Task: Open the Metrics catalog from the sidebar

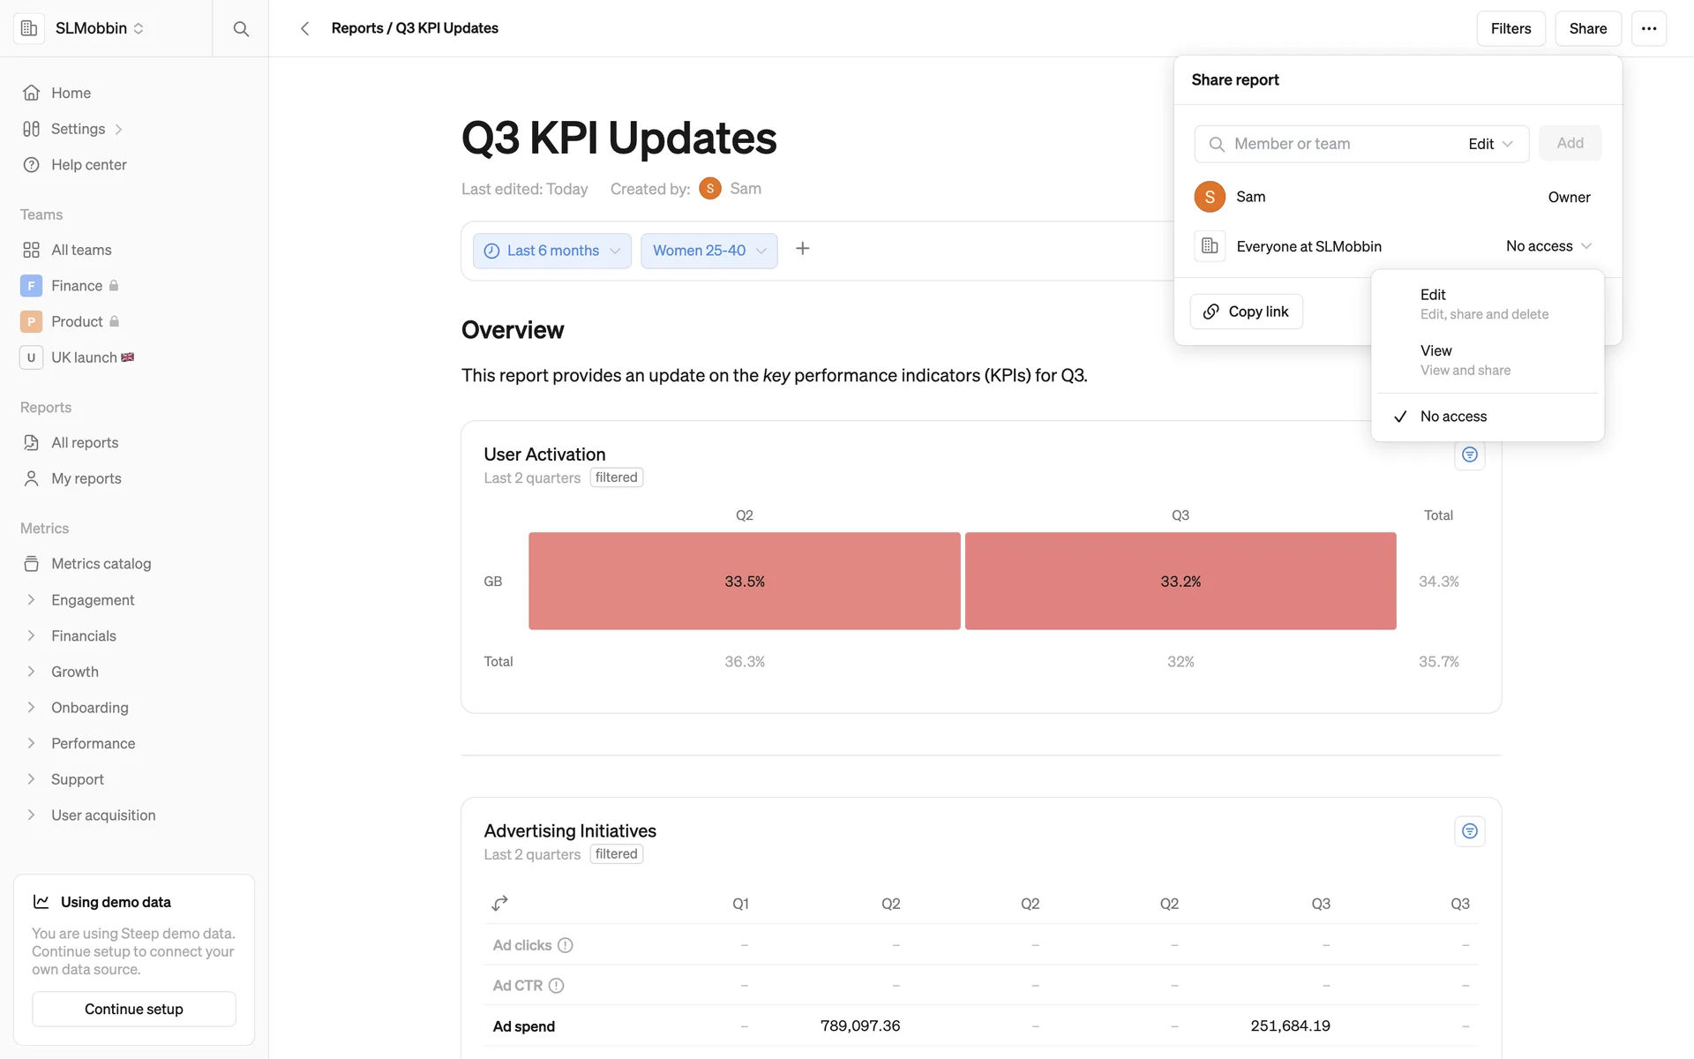Action: [101, 564]
